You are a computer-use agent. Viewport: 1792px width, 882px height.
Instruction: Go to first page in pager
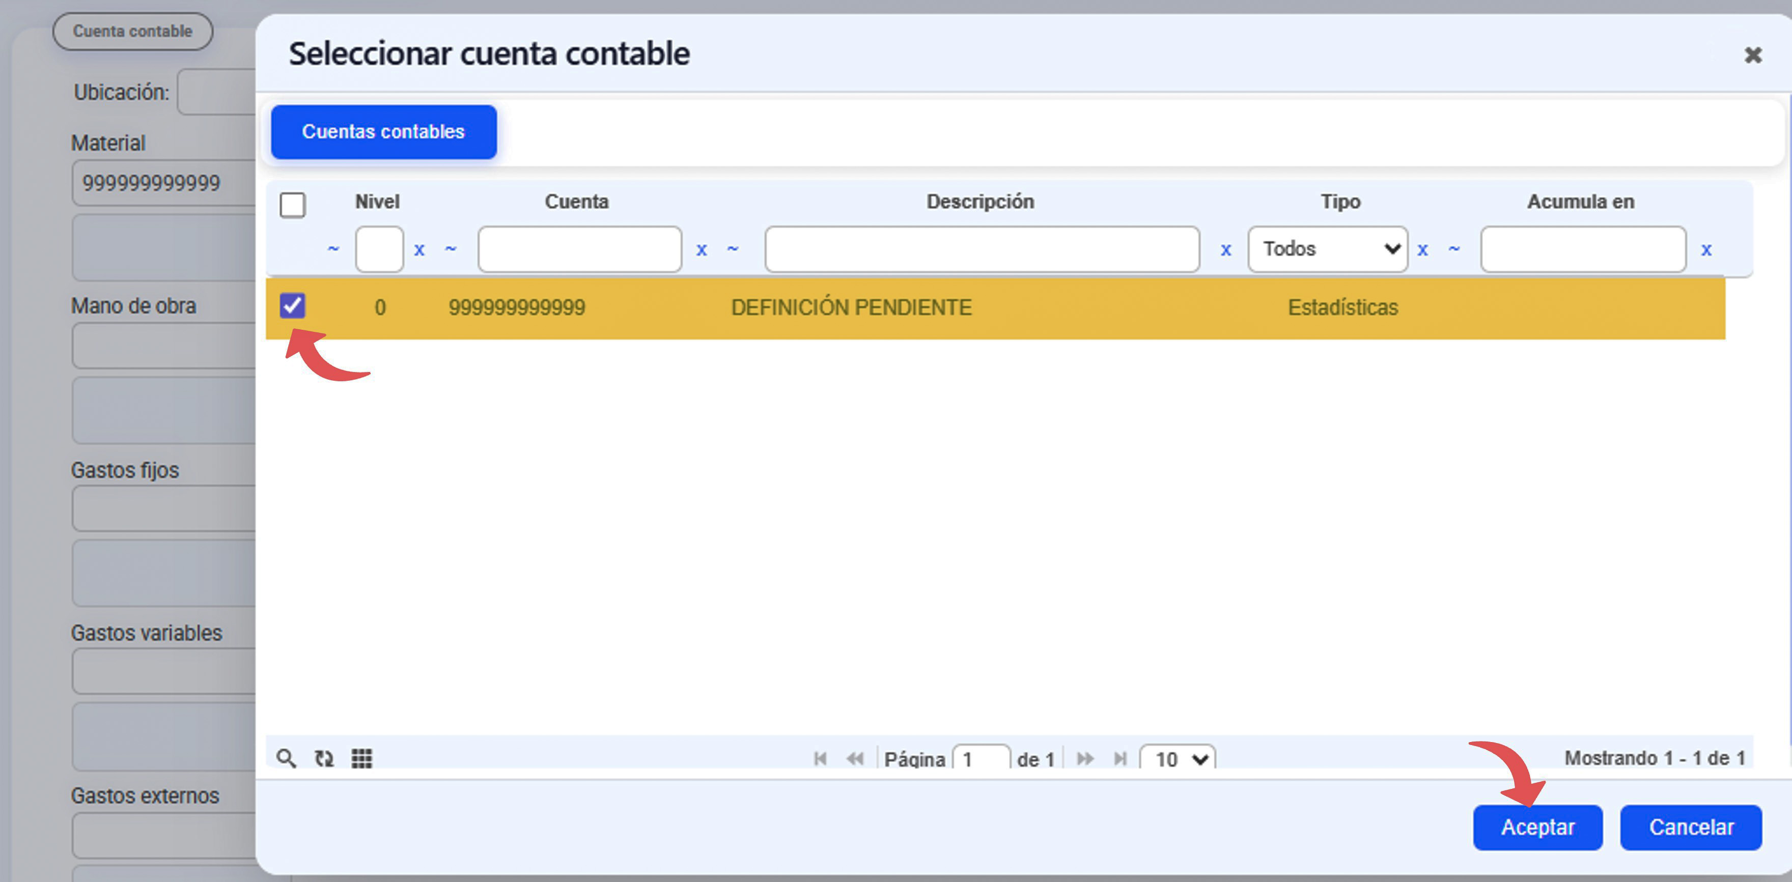click(820, 758)
